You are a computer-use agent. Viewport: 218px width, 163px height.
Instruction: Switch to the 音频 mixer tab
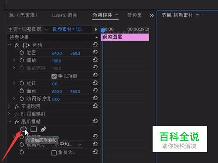[x=134, y=15]
